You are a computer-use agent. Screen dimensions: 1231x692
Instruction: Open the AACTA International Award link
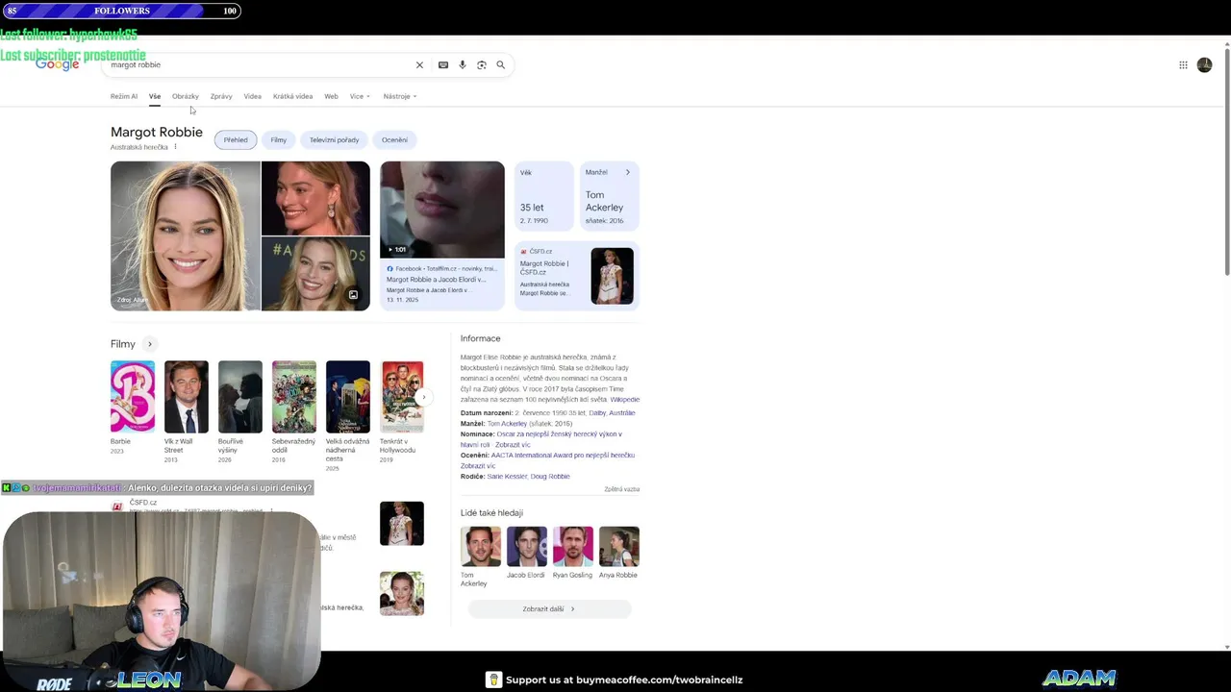click(x=563, y=456)
